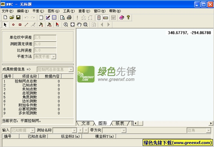
Task: Select the red square point tool
Action: [x=20, y=25]
